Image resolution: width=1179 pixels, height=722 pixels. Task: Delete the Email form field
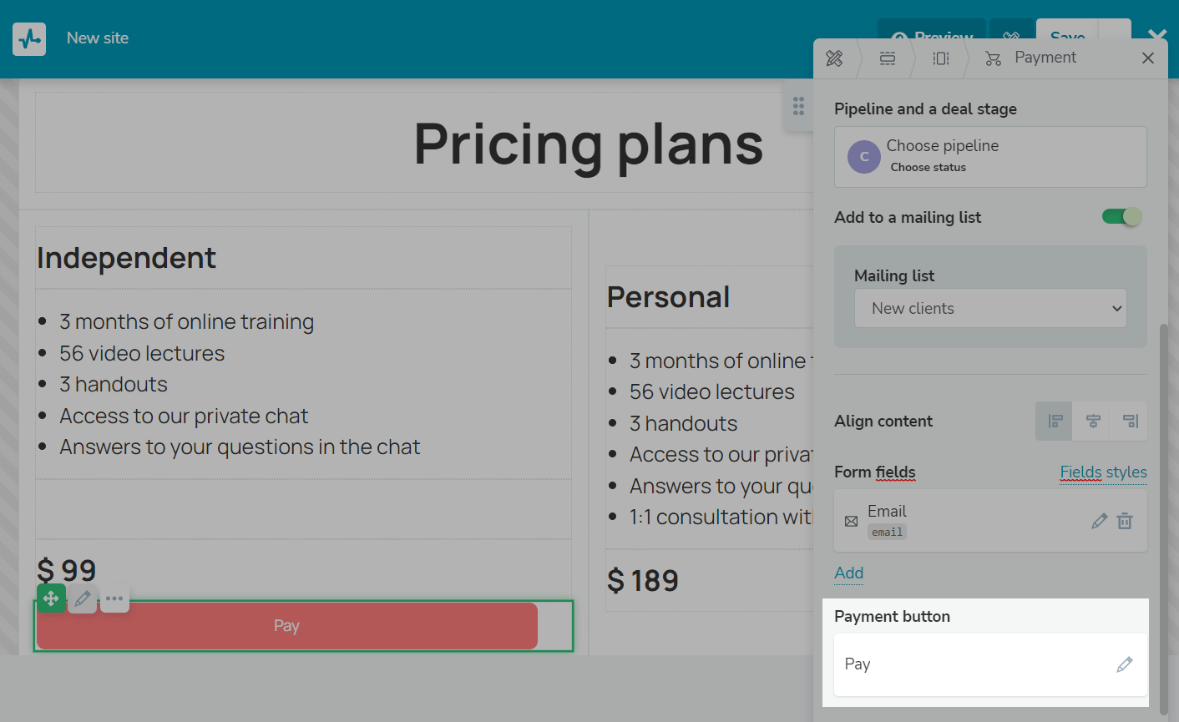[1125, 521]
